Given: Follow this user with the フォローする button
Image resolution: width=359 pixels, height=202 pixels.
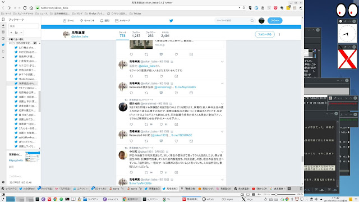Looking at the screenshot, I should pos(265,34).
